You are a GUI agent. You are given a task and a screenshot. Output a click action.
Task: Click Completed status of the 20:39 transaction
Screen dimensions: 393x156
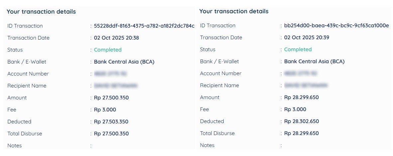pyautogui.click(x=298, y=50)
